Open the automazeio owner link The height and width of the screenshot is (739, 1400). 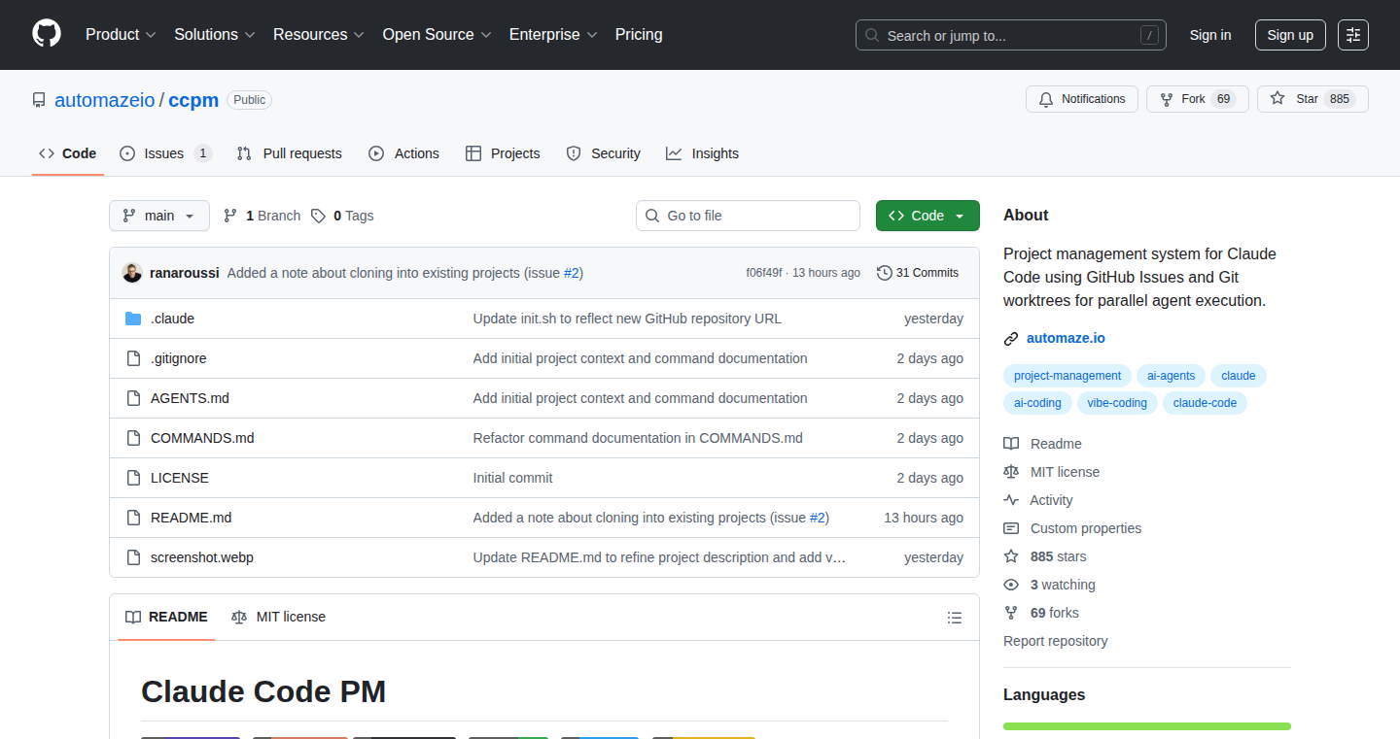(x=105, y=100)
